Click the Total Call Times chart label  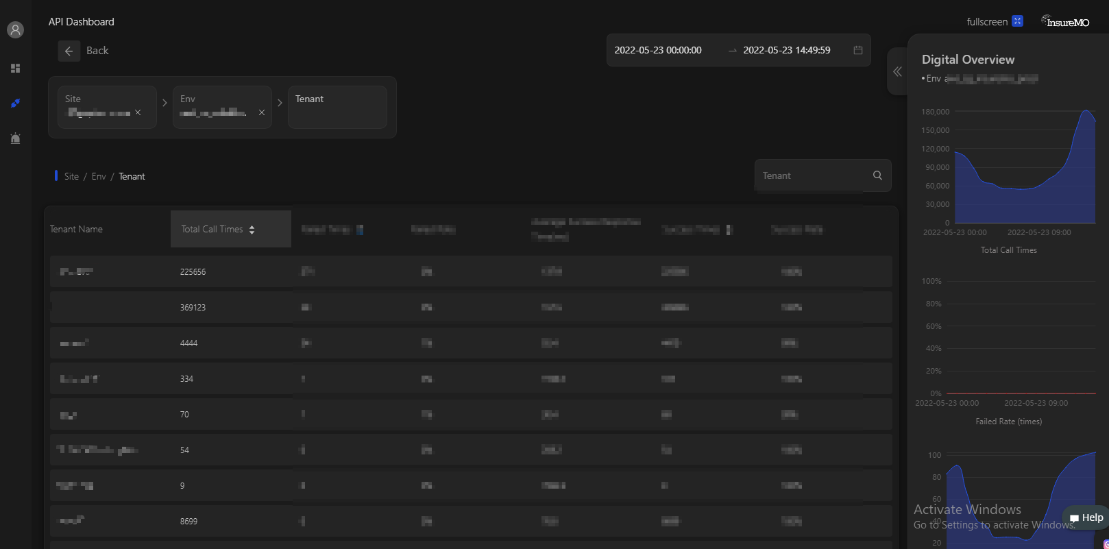coord(1008,250)
